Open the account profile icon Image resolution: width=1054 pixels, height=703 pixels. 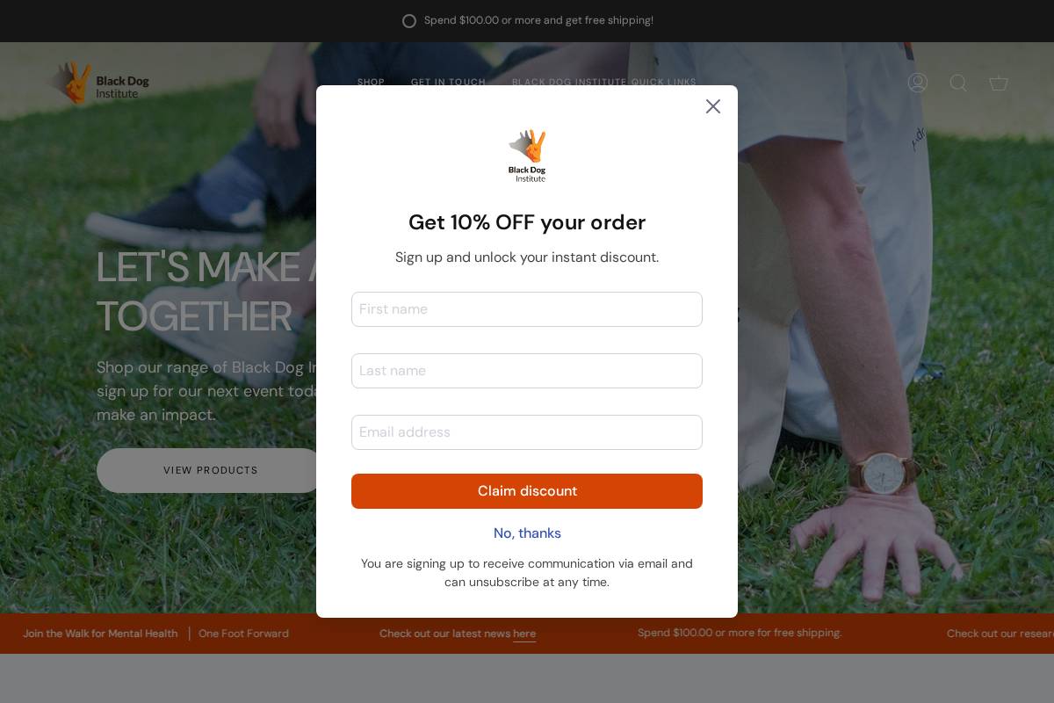918,83
